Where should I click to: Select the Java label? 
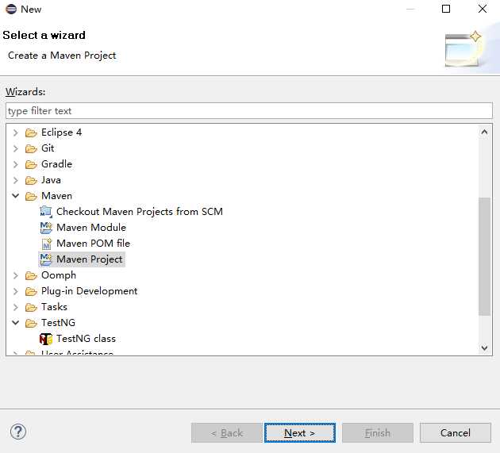point(51,180)
